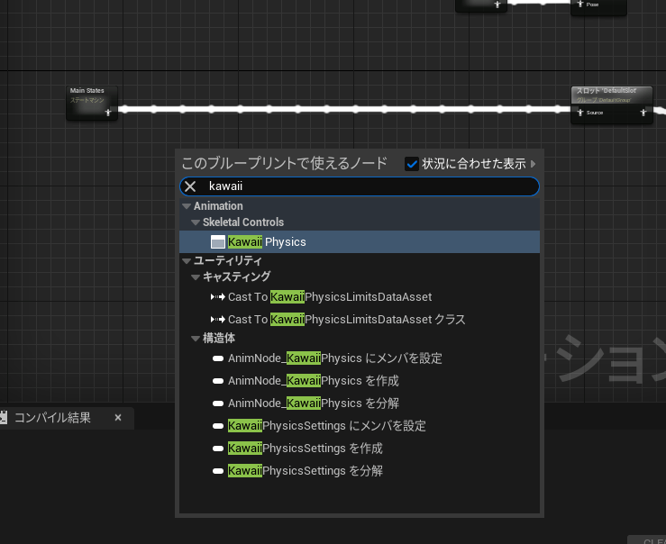Viewport: 666px width, 544px height.
Task: Click the コンパイル結果 tab icon
Action: (x=4, y=418)
